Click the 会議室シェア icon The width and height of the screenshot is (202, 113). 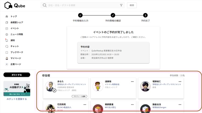pos(7,23)
